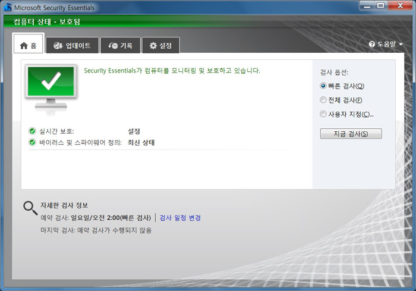Click the blue question mark help icon
Screen dimensions: 416x291
(372, 45)
